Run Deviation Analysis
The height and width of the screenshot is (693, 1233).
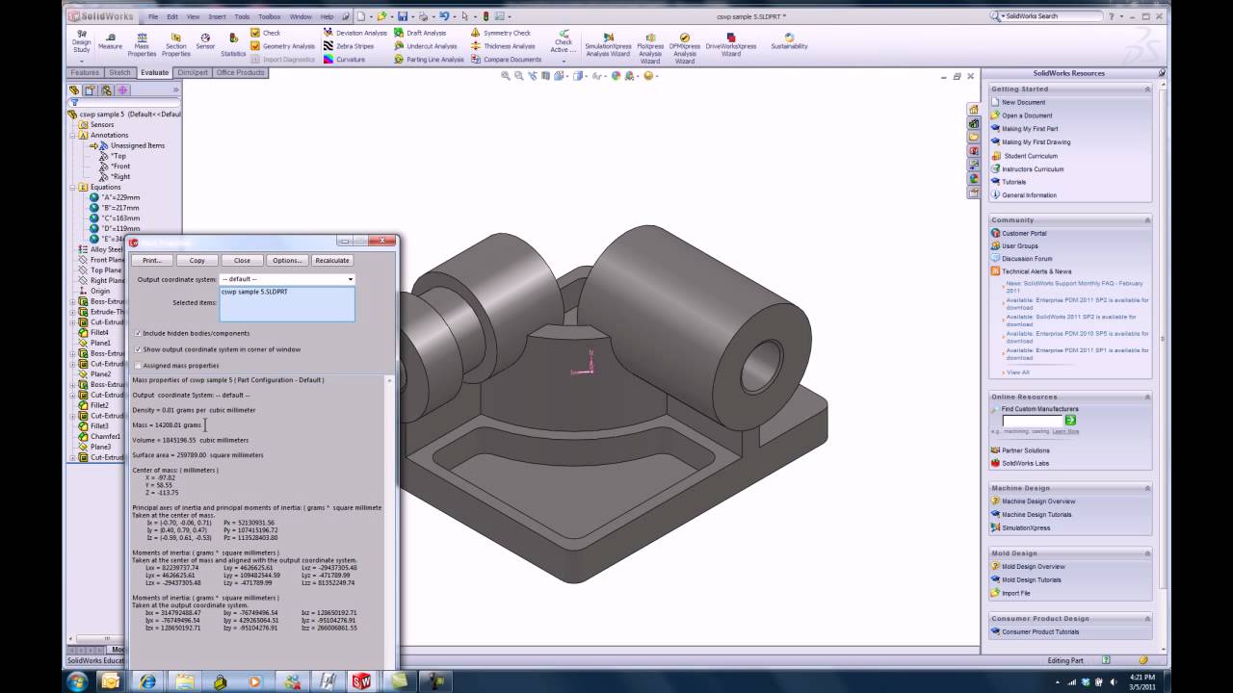354,33
